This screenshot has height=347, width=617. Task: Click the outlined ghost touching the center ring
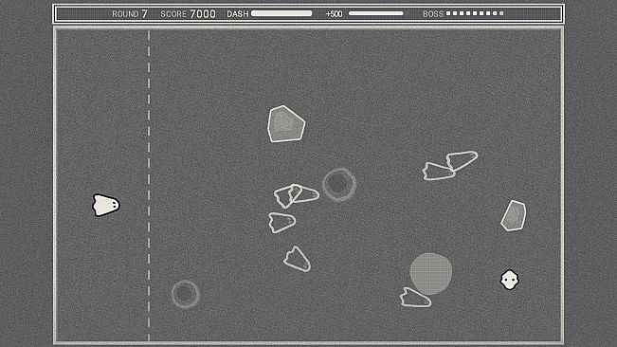304,193
